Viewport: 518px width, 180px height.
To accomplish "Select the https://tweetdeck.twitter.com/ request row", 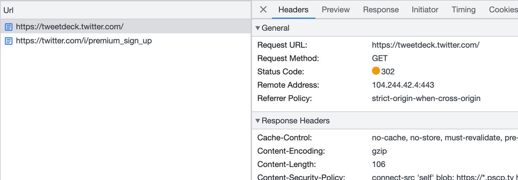I will (125, 26).
